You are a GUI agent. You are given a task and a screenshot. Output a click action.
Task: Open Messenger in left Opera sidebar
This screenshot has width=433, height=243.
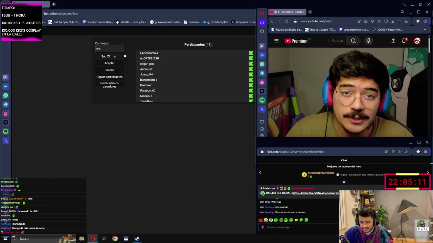5,86
